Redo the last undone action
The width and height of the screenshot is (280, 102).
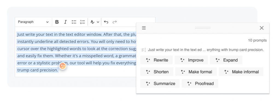pyautogui.click(x=115, y=22)
